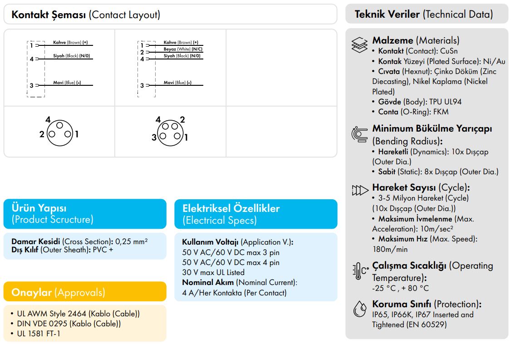Click the 3-wire contact wiring diagram
The width and height of the screenshot is (511, 344).
59,68
